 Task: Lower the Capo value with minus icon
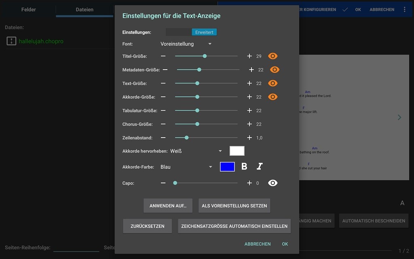(163, 183)
